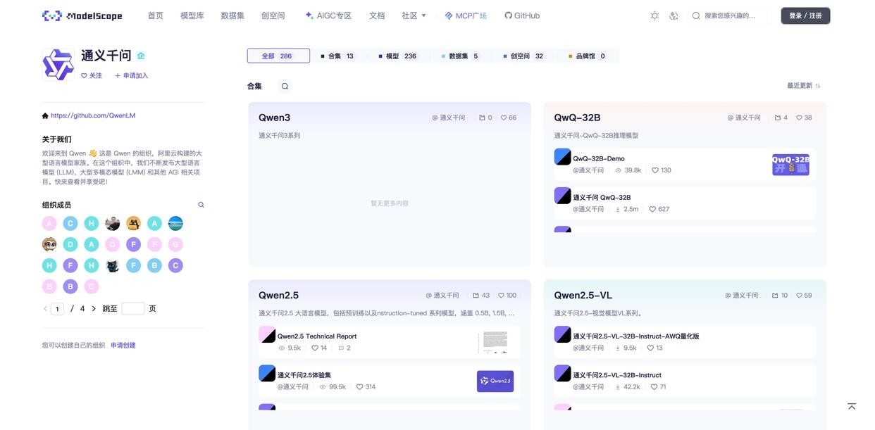Open the Qwen2.5 collection title
This screenshot has width=875, height=430.
coord(278,295)
